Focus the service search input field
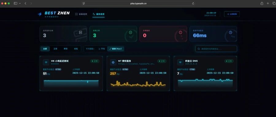This screenshot has height=117, width=276. [x=216, y=49]
